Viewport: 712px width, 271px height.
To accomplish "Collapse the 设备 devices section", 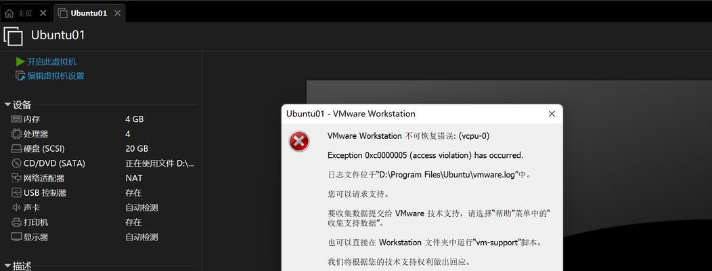I will [x=7, y=105].
